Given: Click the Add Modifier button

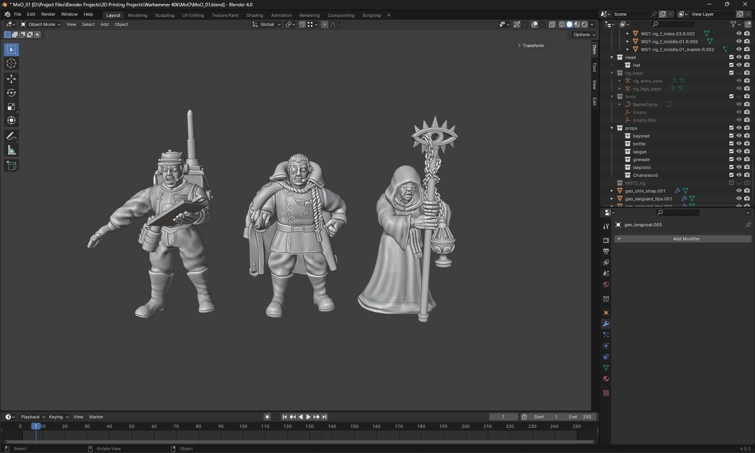Looking at the screenshot, I should pyautogui.click(x=683, y=239).
